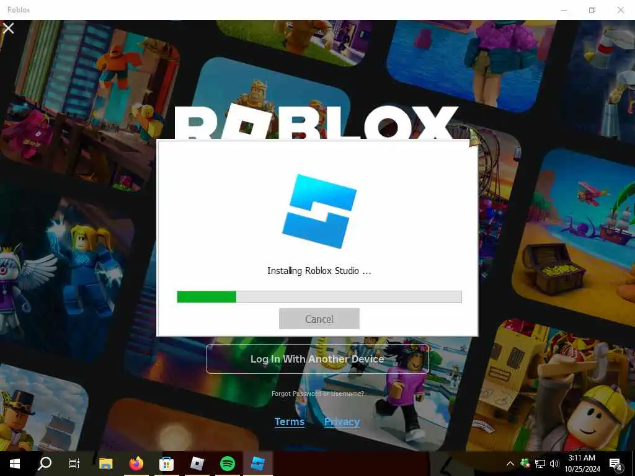The image size is (635, 476).
Task: Restore down the Roblox window
Action: pos(592,10)
